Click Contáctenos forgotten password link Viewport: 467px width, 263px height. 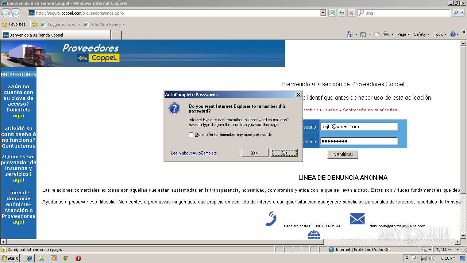pyautogui.click(x=19, y=146)
